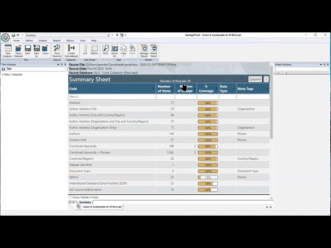Open the Field column header dropdown
Screen dimensions: 331x248
click(154, 89)
